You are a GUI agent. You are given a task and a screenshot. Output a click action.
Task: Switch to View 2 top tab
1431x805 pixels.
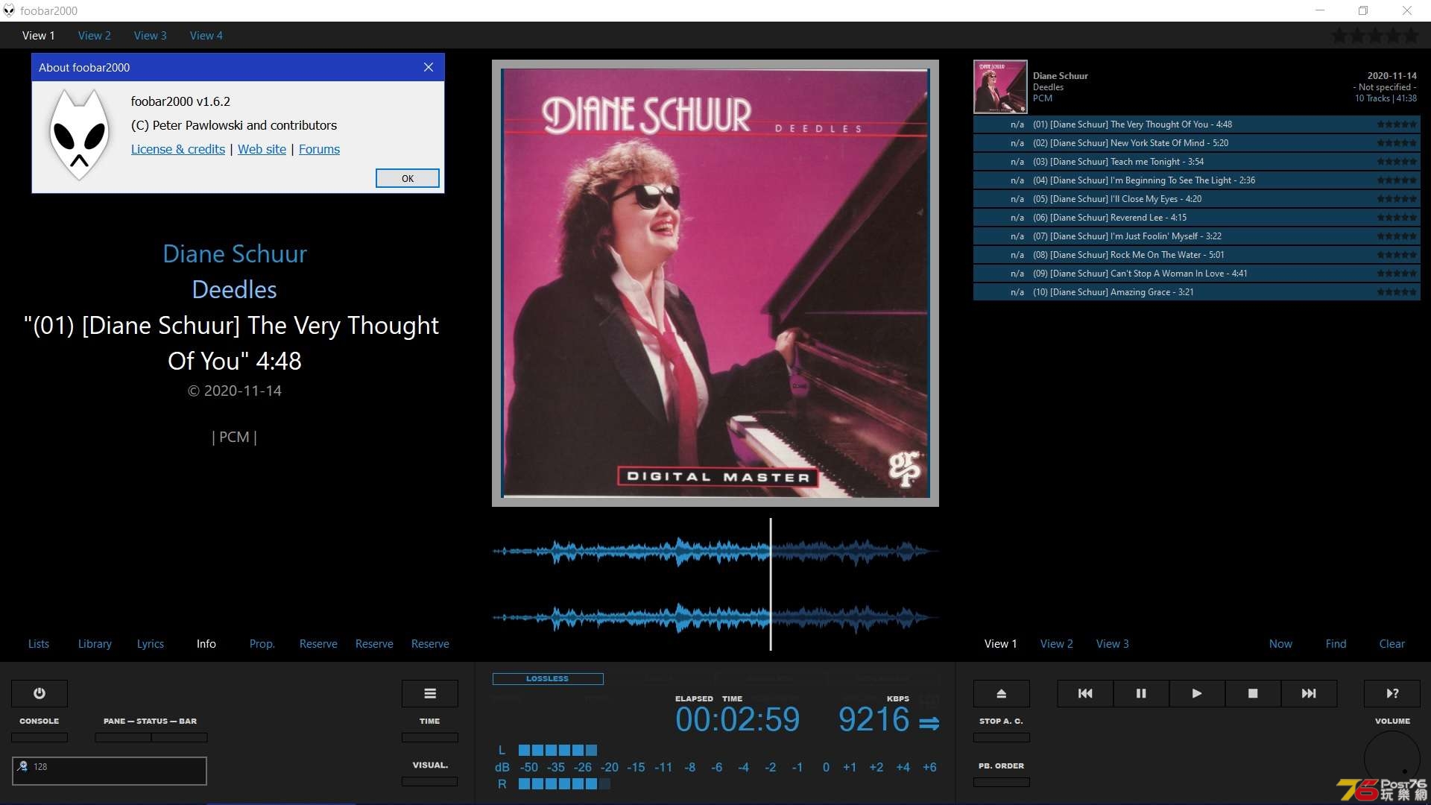pos(95,35)
